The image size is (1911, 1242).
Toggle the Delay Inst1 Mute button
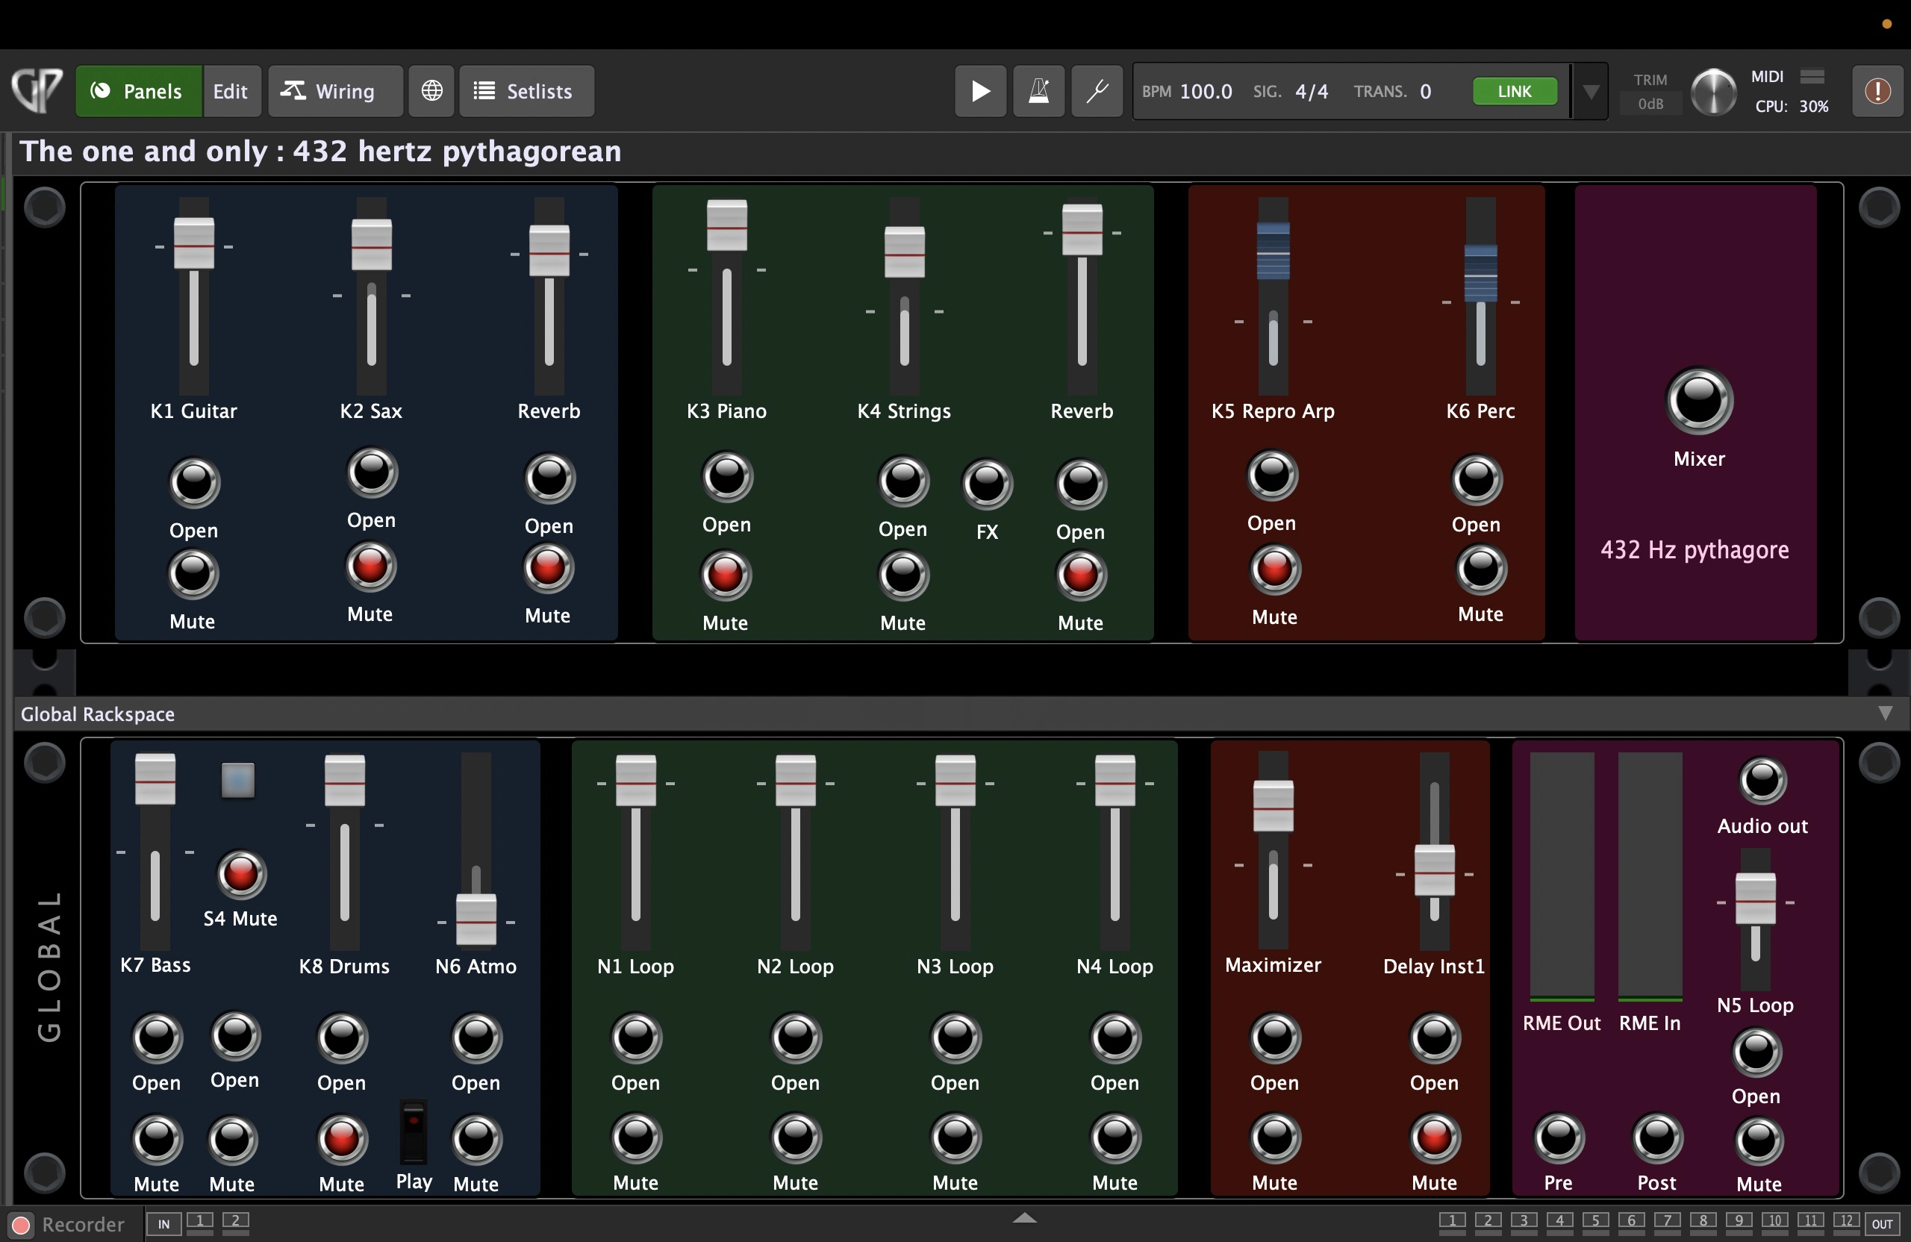coord(1434,1138)
